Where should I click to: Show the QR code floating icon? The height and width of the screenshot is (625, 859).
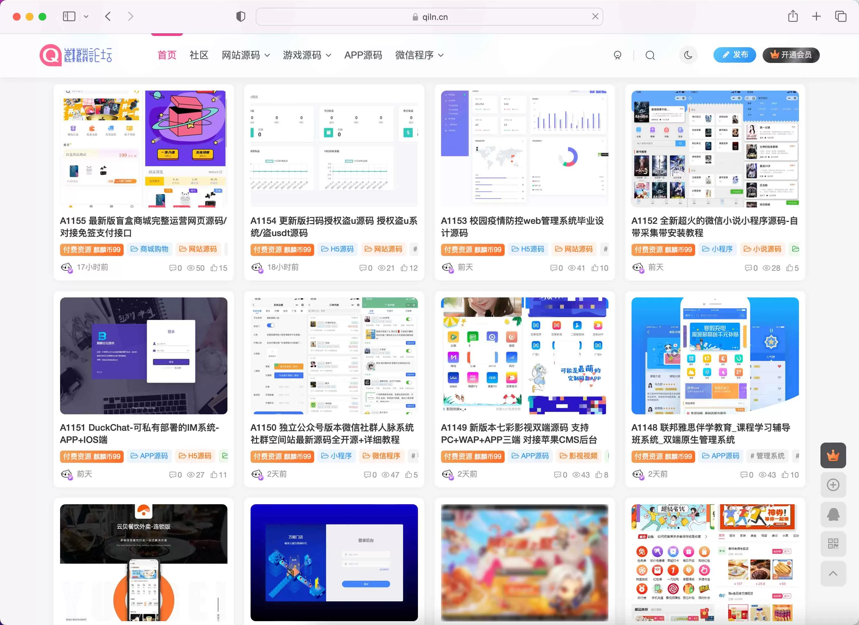[833, 544]
